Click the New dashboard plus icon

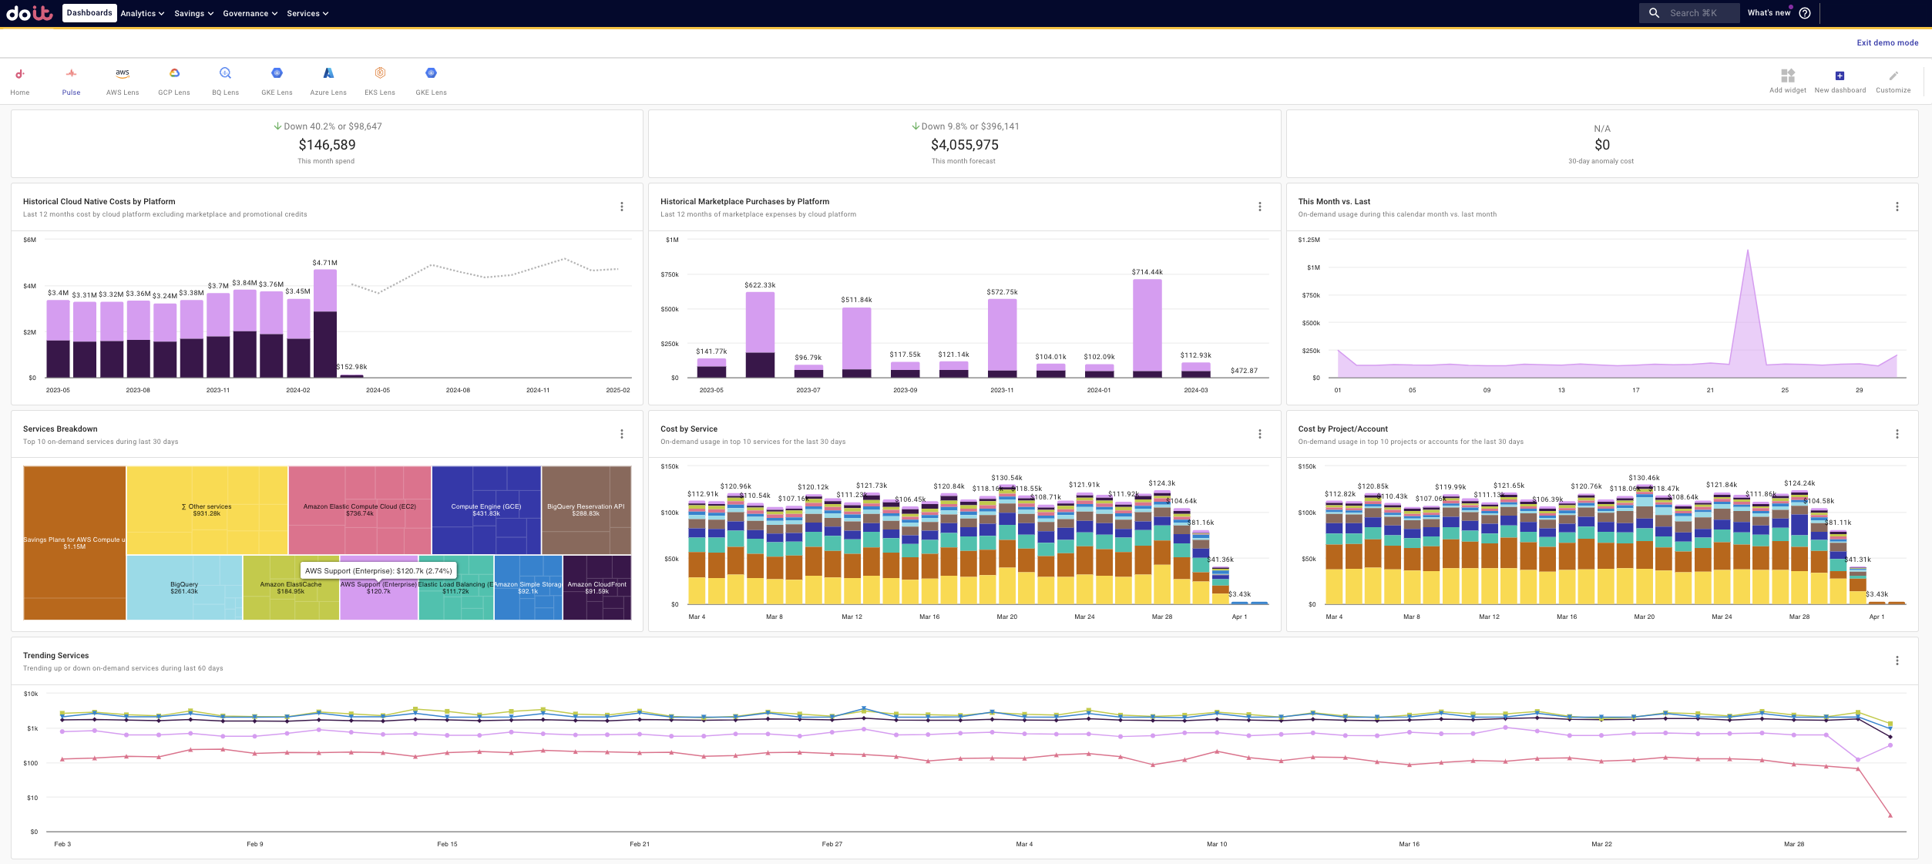(x=1840, y=76)
